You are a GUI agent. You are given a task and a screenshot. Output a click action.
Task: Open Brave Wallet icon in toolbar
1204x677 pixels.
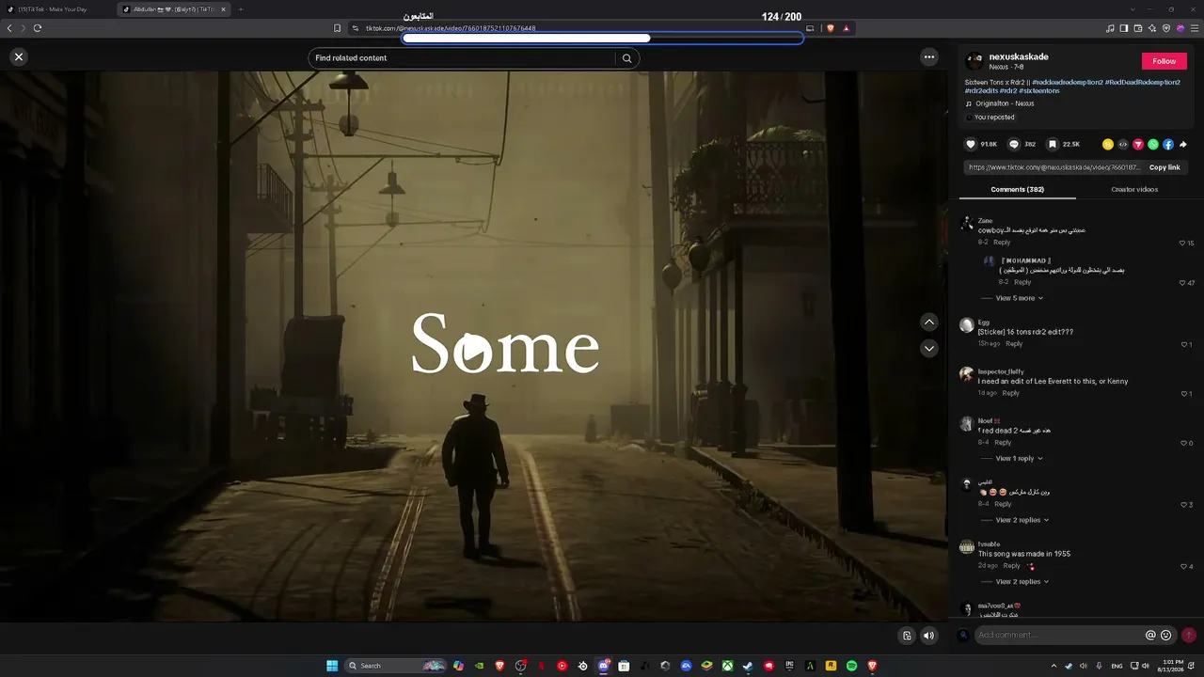1138,28
